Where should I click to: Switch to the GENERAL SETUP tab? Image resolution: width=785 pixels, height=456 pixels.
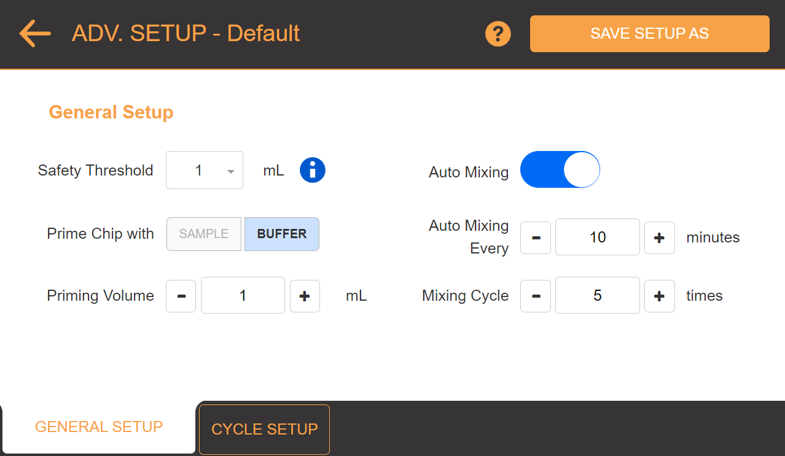tap(99, 427)
